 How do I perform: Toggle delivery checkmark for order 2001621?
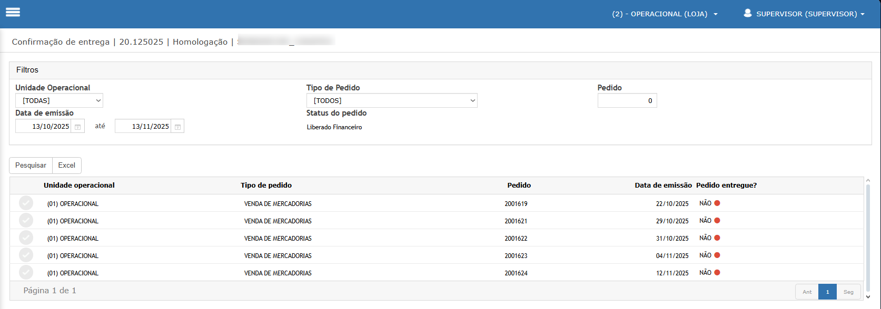click(x=26, y=221)
